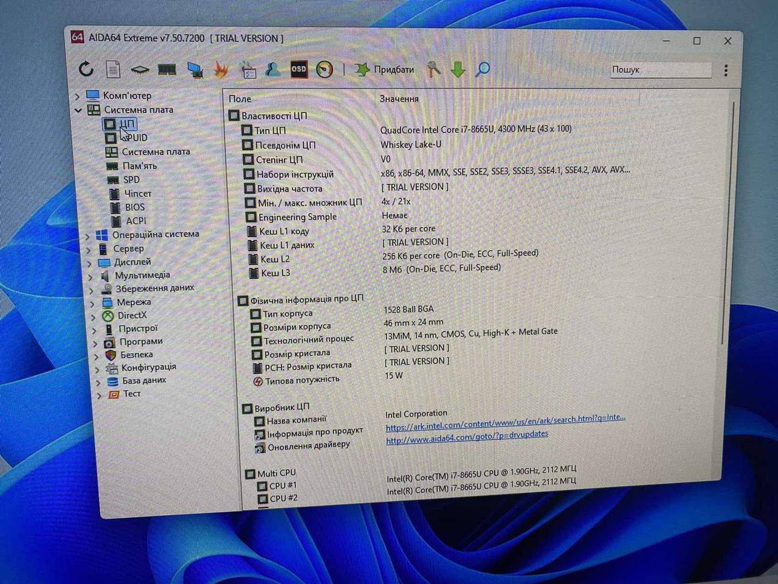Click the computer monitor toolbar icon
Viewport: 778px width, 584px height.
194,70
